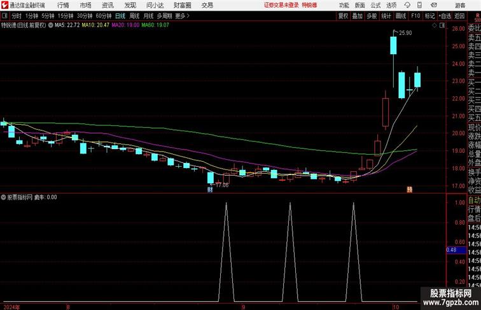Toggle the right side panel icon
Image resolution: width=481 pixels, height=310 pixels.
point(442,25)
